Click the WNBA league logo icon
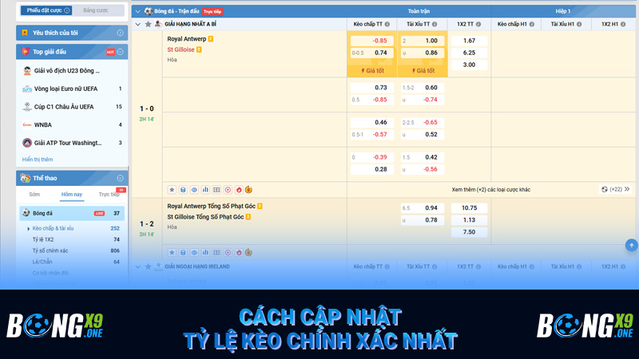The image size is (639, 359). coord(26,125)
